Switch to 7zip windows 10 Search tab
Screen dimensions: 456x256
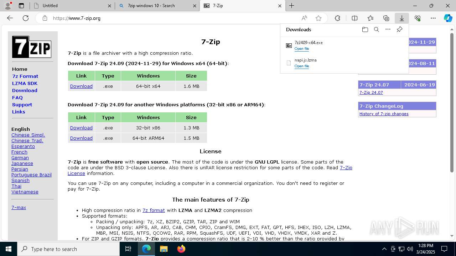pos(157,6)
